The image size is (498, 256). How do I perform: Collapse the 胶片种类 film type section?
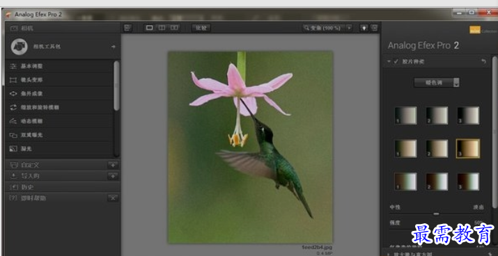[x=389, y=62]
